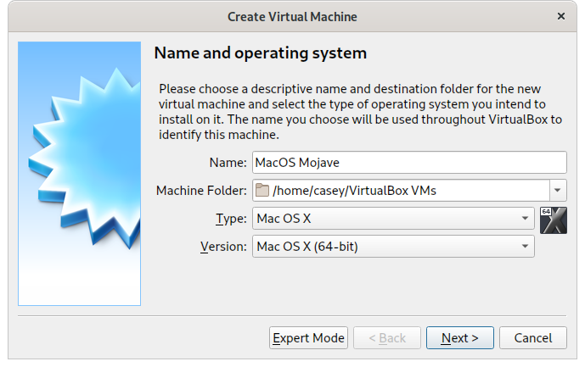Click the folder icon in Machine Folder field
Image resolution: width=585 pixels, height=367 pixels.
(262, 190)
